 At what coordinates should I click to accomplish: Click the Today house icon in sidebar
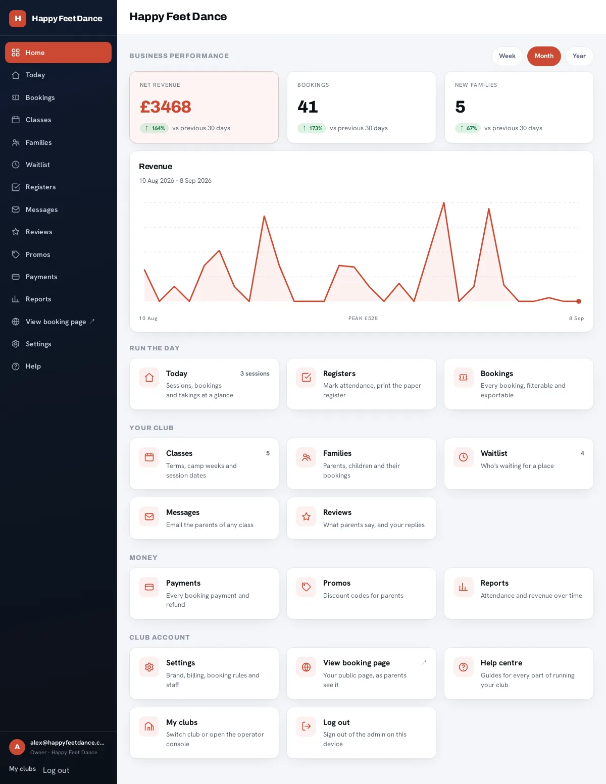tap(16, 75)
